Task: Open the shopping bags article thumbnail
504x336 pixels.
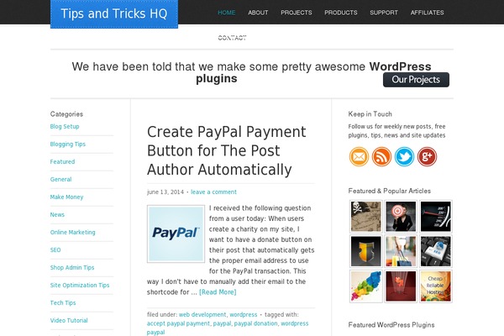Action: pyautogui.click(x=401, y=251)
